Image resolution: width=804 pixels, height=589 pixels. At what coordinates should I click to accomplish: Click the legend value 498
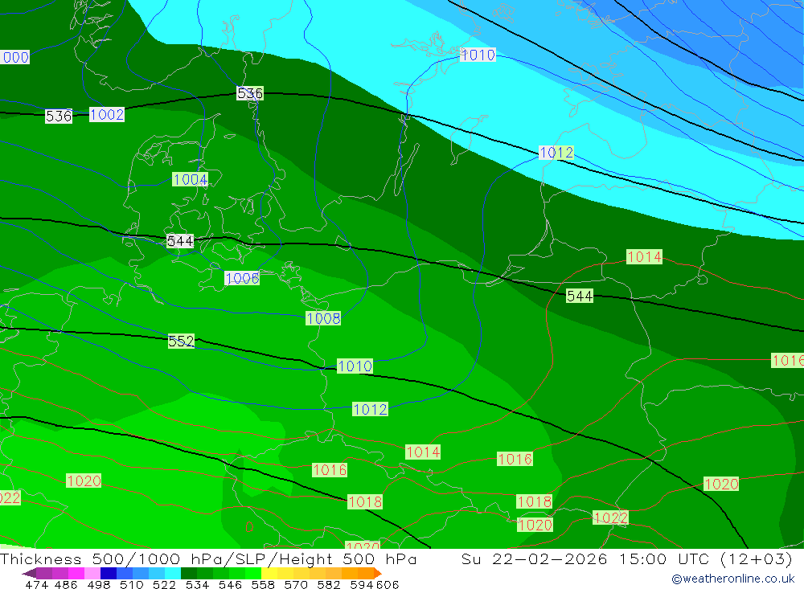pos(99,584)
